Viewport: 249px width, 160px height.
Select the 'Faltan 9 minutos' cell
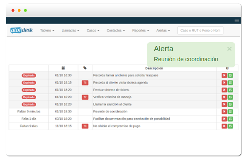pos(29,112)
